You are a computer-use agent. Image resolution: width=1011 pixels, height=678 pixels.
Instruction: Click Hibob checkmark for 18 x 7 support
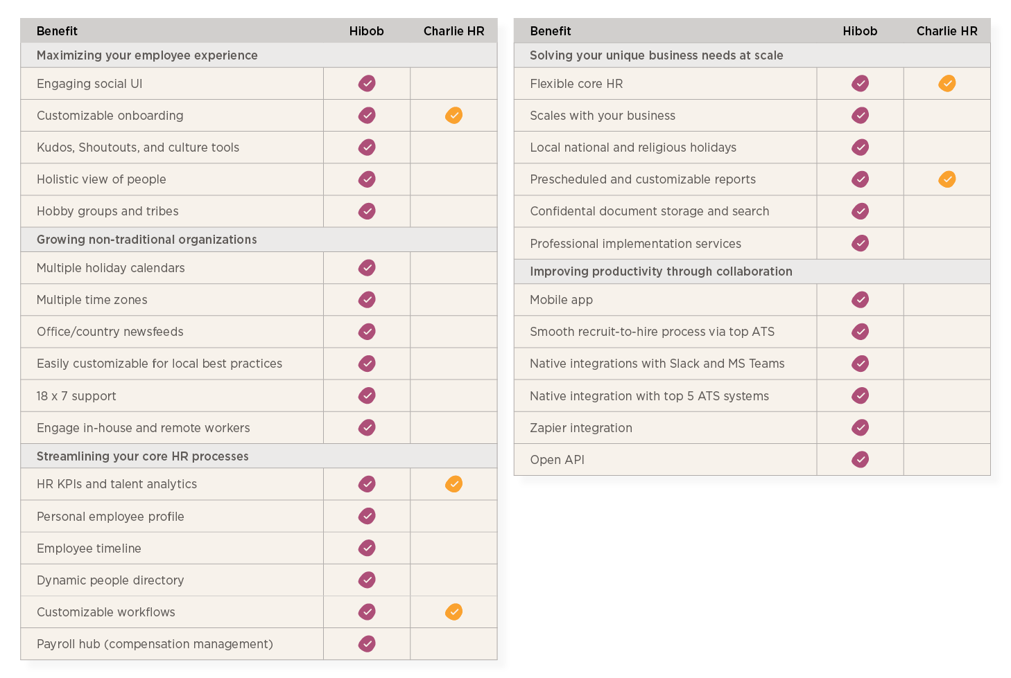367,396
